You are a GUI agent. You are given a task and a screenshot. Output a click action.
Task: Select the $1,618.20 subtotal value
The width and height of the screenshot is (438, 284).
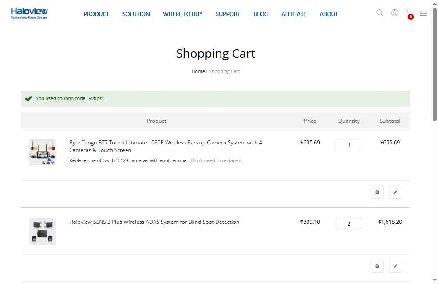click(390, 222)
